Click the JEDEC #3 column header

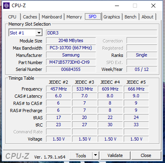[85, 82]
